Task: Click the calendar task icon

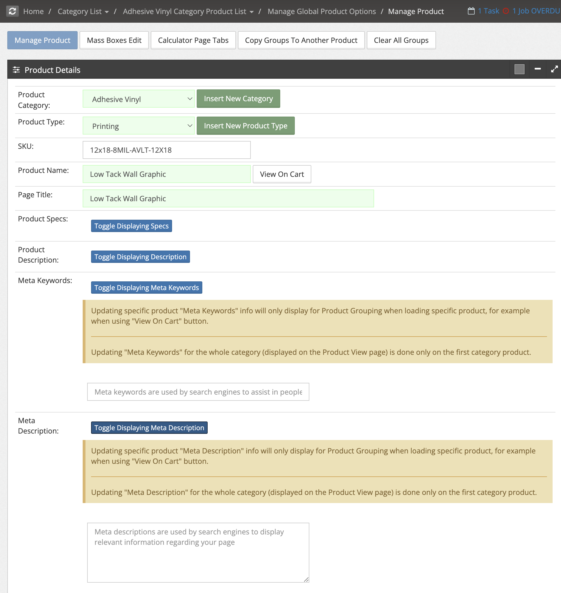Action: [471, 11]
